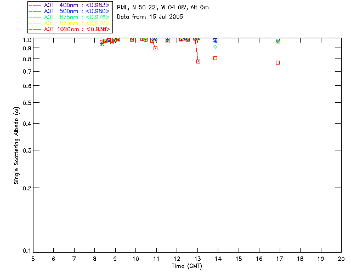The width and height of the screenshot is (351, 280).
Task: Click the PML station location text
Action: coord(163,8)
